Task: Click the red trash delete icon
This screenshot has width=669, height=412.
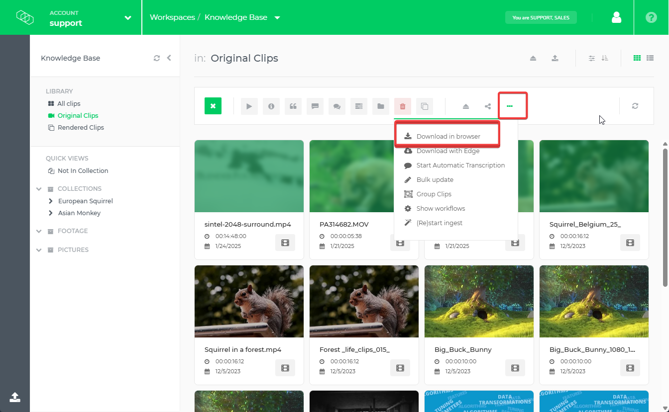Action: 403,106
